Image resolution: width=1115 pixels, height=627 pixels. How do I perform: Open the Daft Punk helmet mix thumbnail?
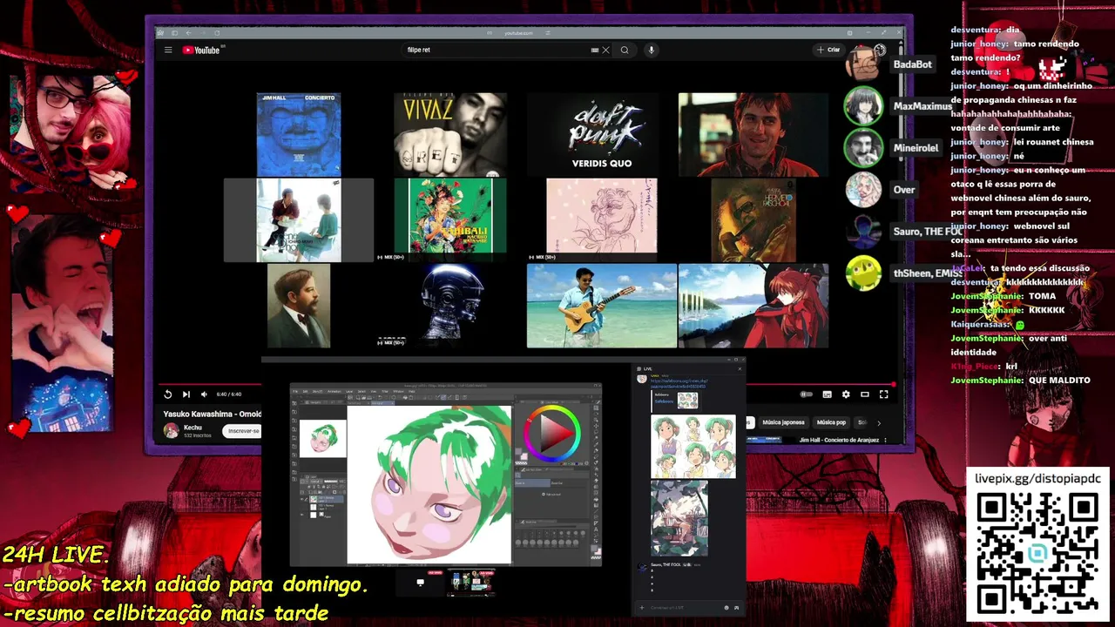coord(450,306)
